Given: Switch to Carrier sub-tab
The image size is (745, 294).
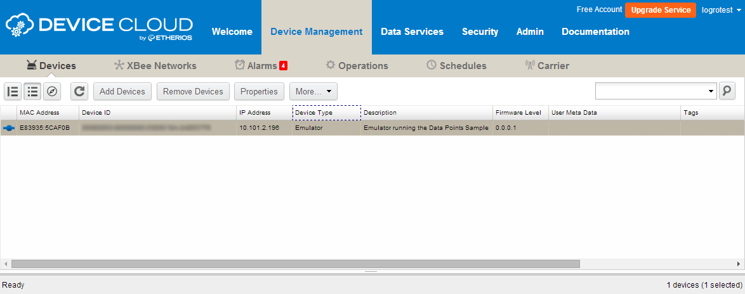Looking at the screenshot, I should coord(548,66).
